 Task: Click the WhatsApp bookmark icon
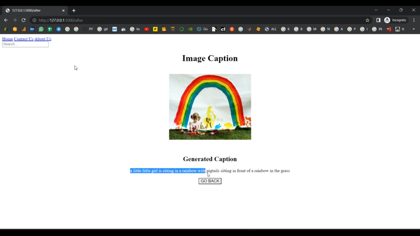click(41, 29)
